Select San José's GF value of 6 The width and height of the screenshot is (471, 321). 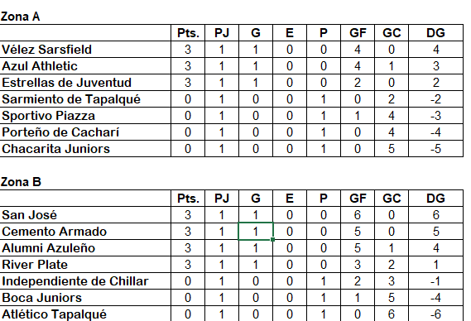coord(358,215)
